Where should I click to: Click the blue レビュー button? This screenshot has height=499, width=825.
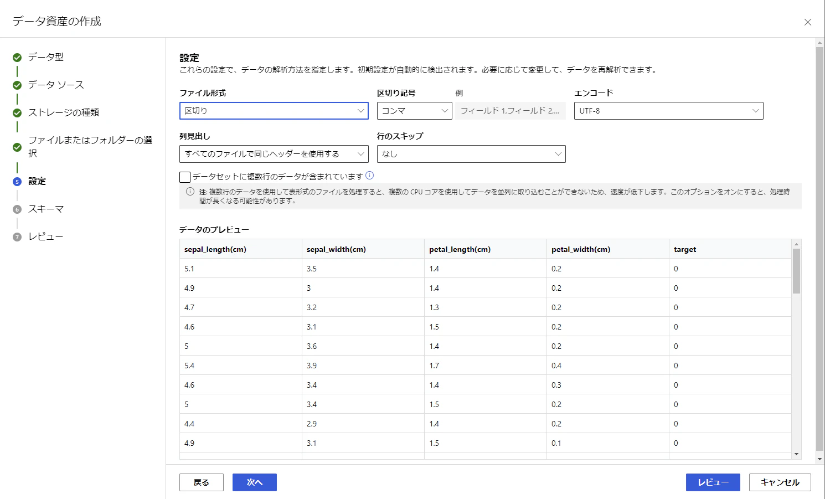(x=713, y=482)
